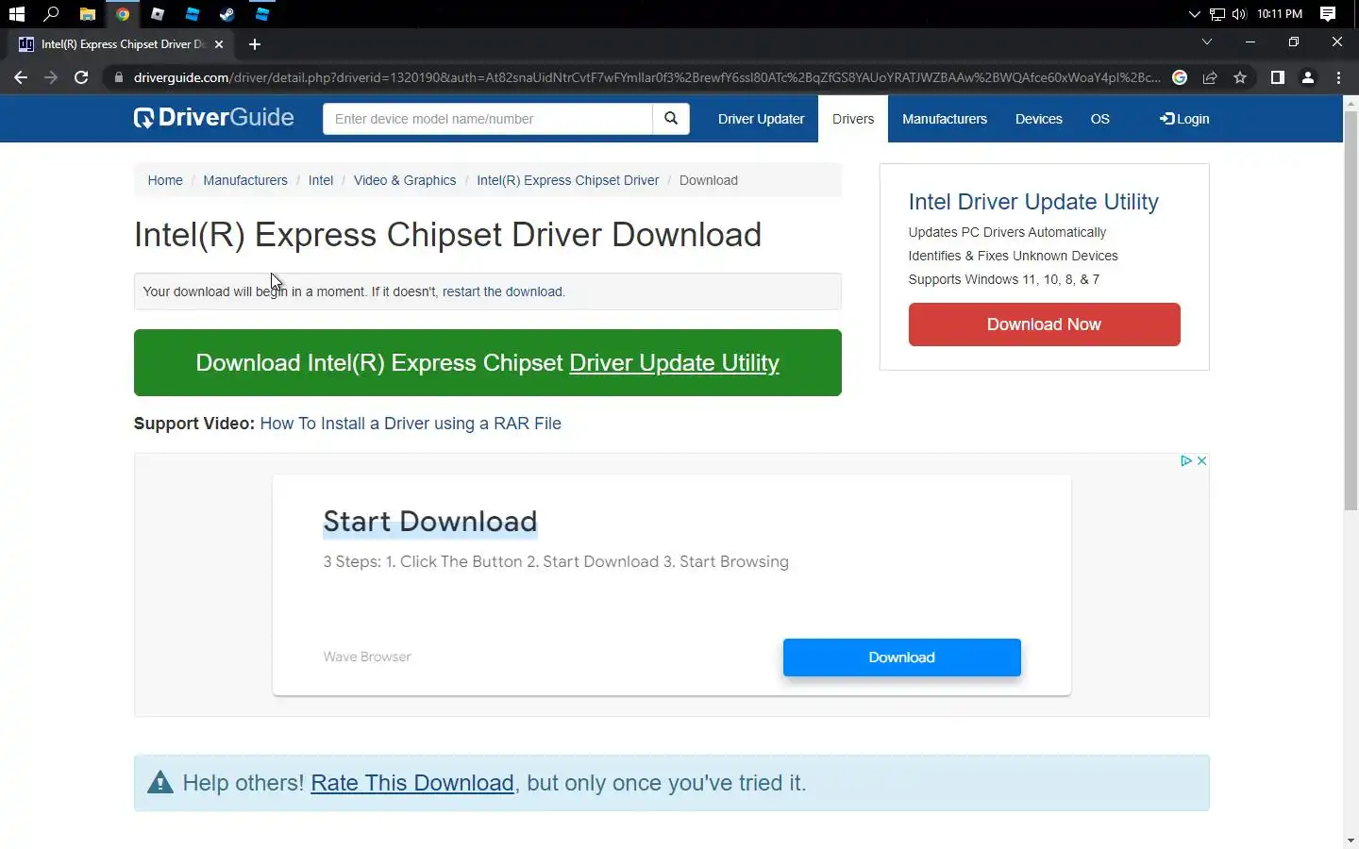The width and height of the screenshot is (1359, 849).
Task: Click restart the download link
Action: pos(502,291)
